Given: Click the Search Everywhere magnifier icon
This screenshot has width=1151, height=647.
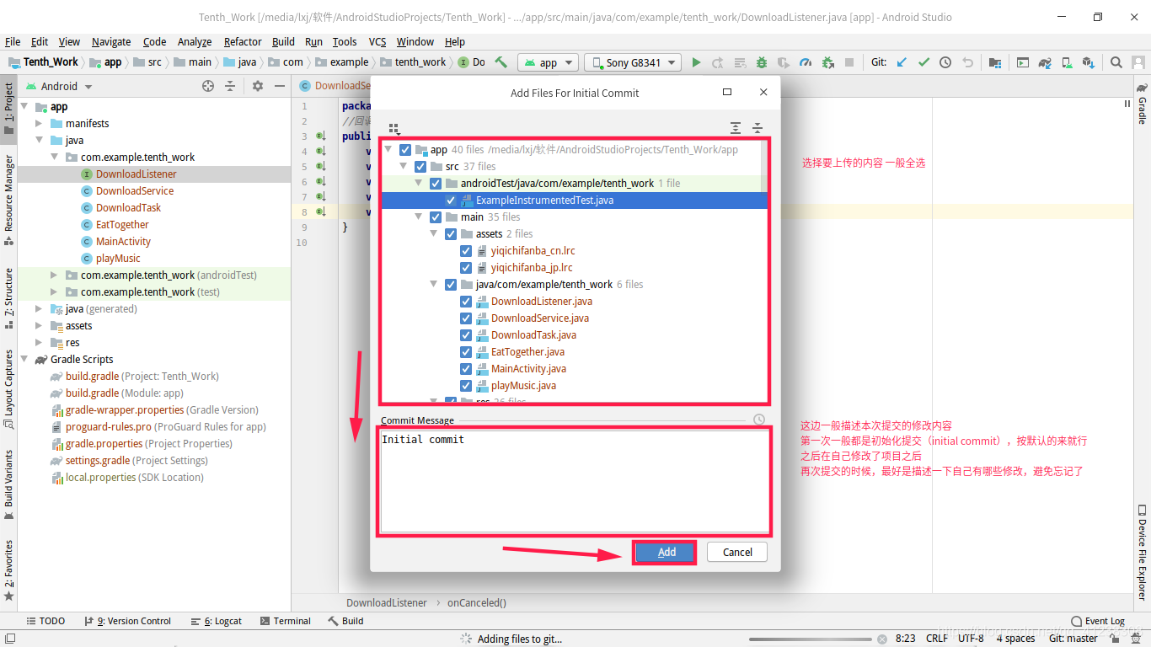Looking at the screenshot, I should click(1116, 62).
